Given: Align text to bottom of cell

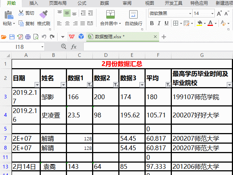Looking at the screenshot, I should pyautogui.click(x=74, y=13).
